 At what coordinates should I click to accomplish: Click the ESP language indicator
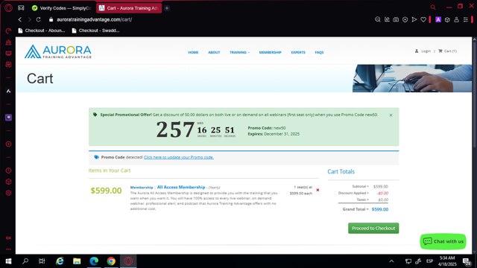click(x=429, y=261)
